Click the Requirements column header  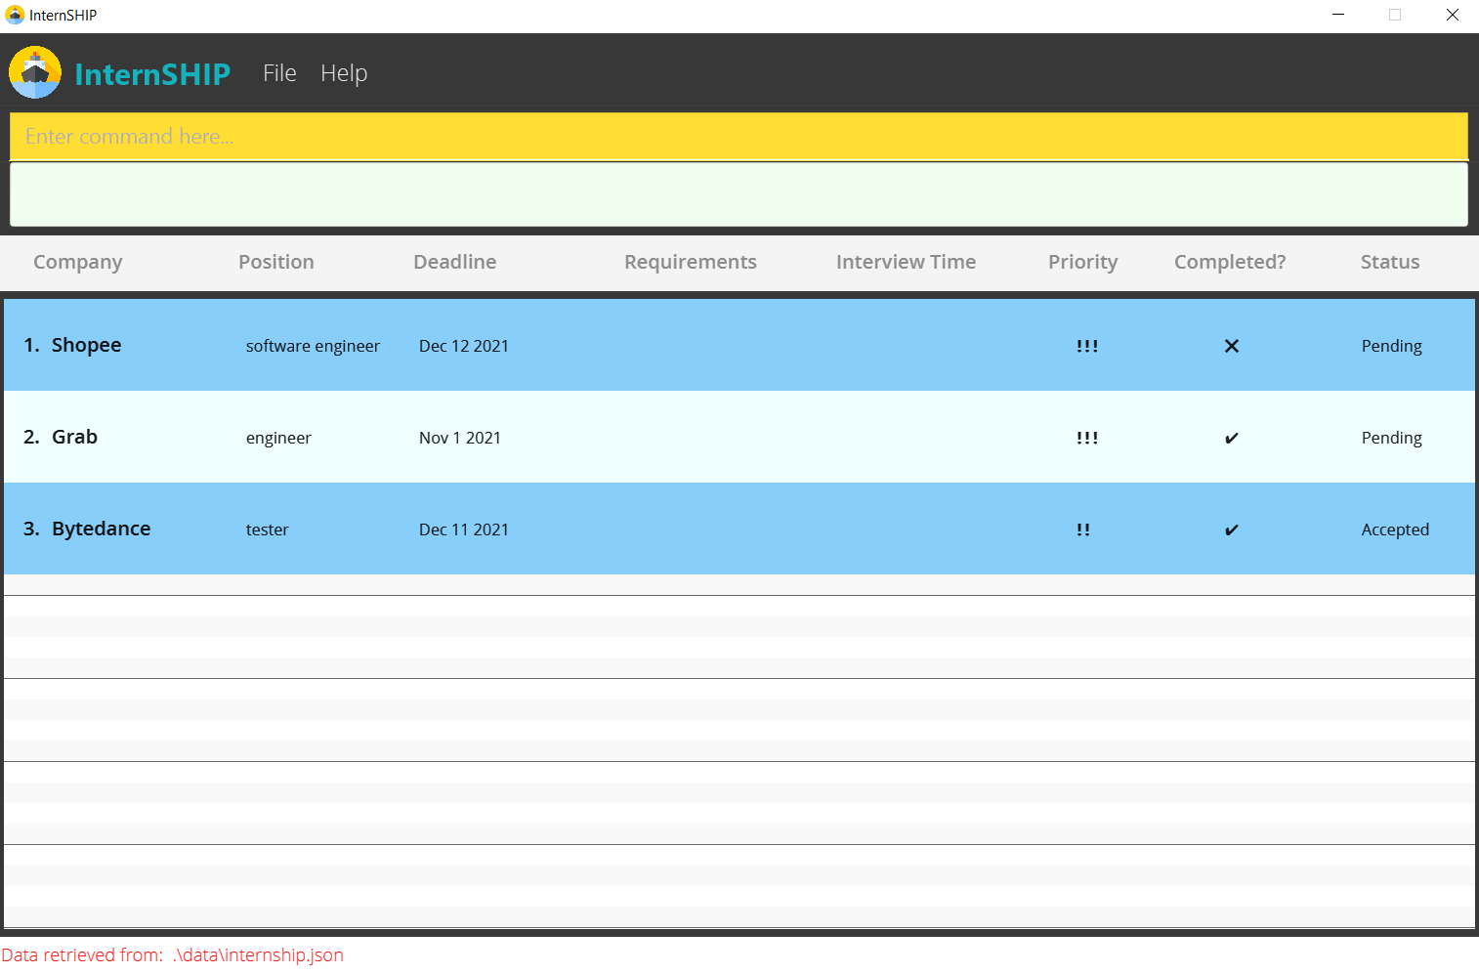(691, 262)
